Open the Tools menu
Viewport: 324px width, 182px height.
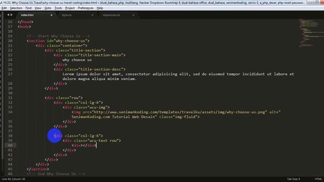pos(58,8)
